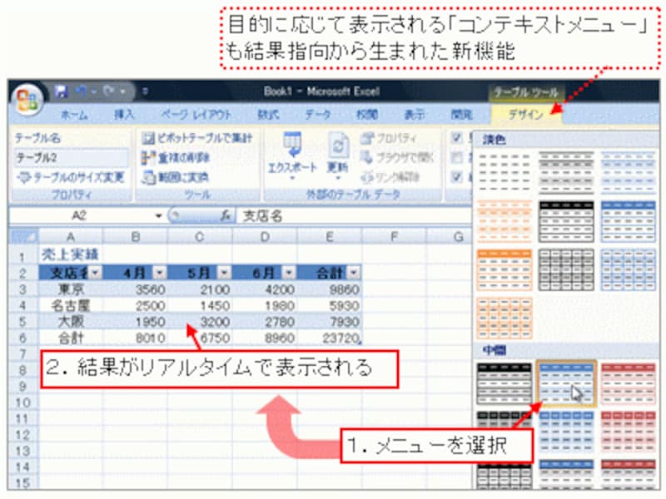
Task: Switch to the 挿入 ribbon tab
Action: tap(124, 115)
